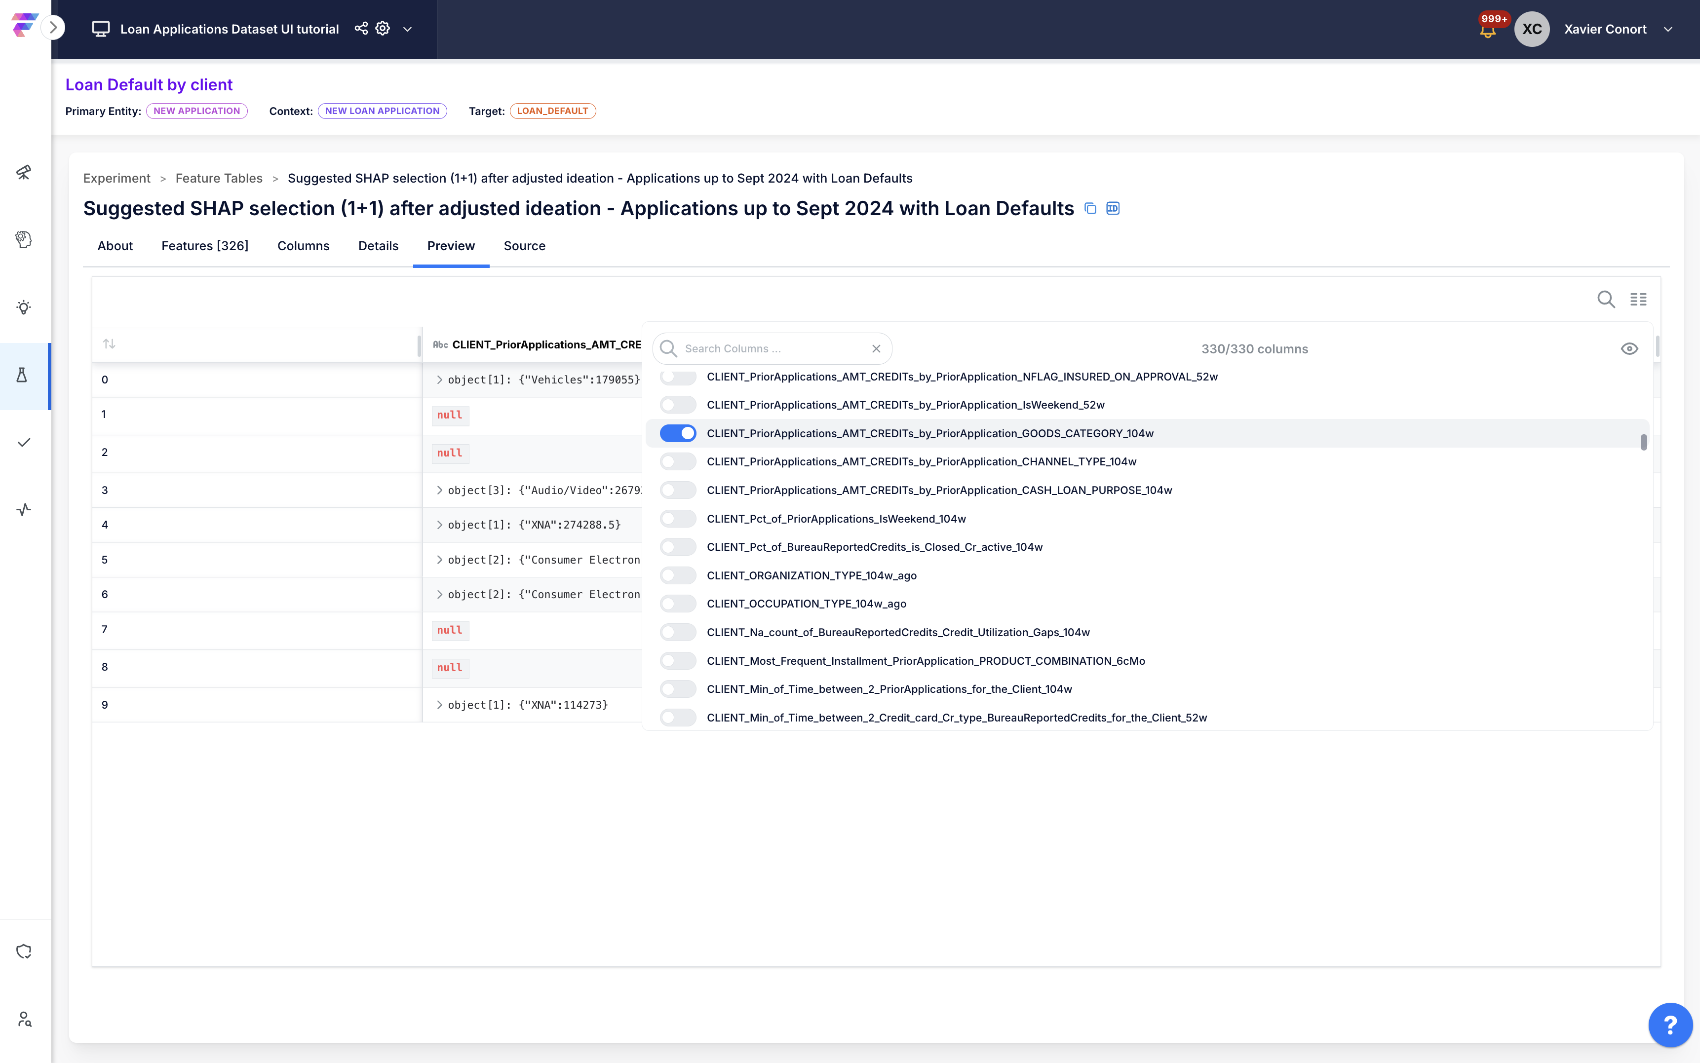Toggle CASH_LOAN_PURPOSE_104w column switch
Viewport: 1700px width, 1063px height.
tap(678, 490)
